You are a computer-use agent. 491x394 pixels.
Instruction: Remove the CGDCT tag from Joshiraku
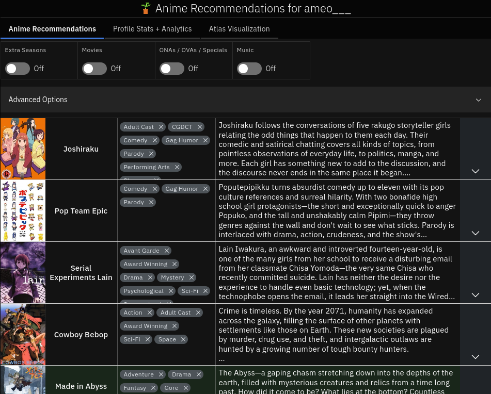[x=200, y=127]
